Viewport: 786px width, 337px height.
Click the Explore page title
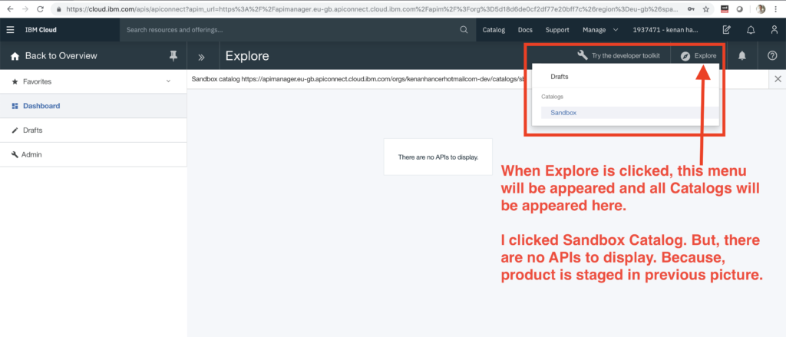click(247, 56)
